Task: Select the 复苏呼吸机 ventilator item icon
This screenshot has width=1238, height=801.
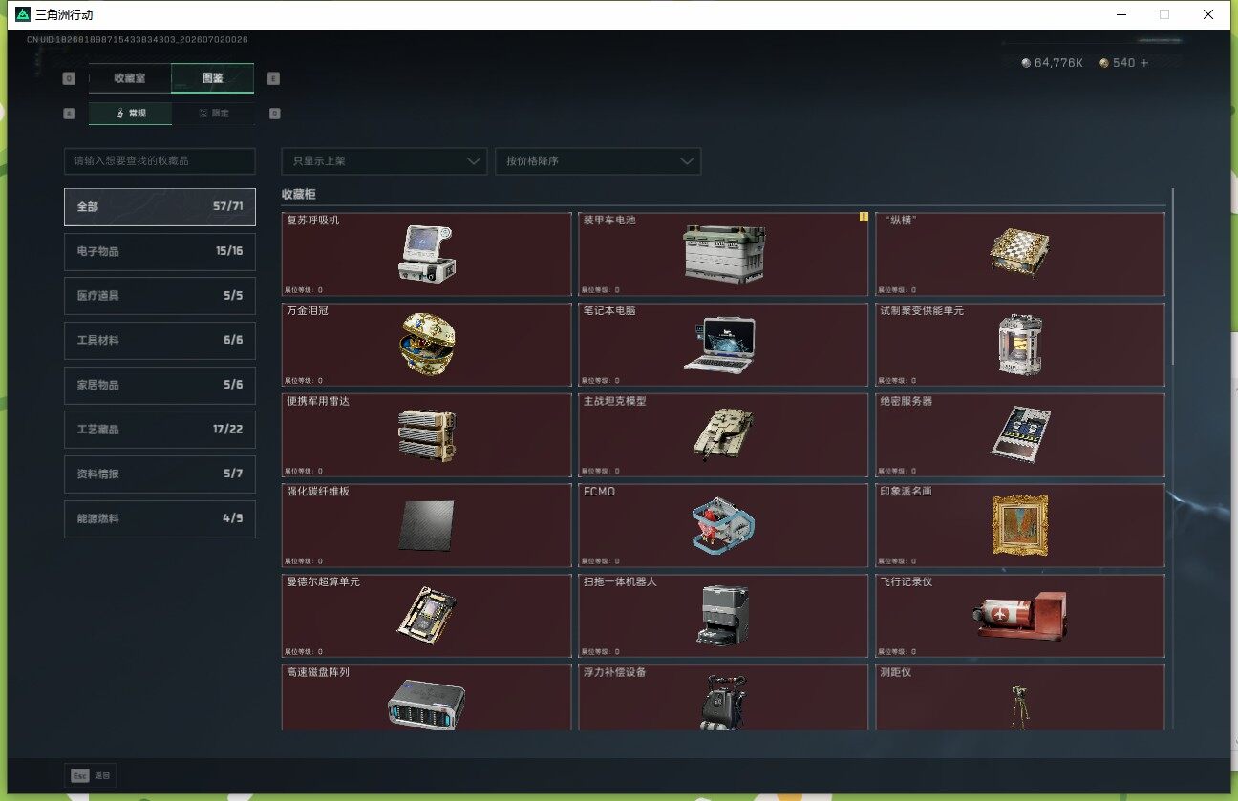Action: point(426,254)
